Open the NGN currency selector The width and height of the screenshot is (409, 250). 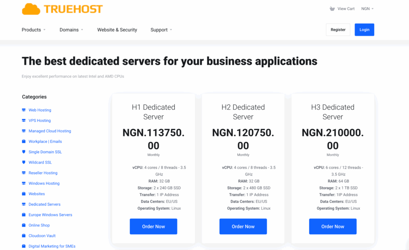pos(367,9)
